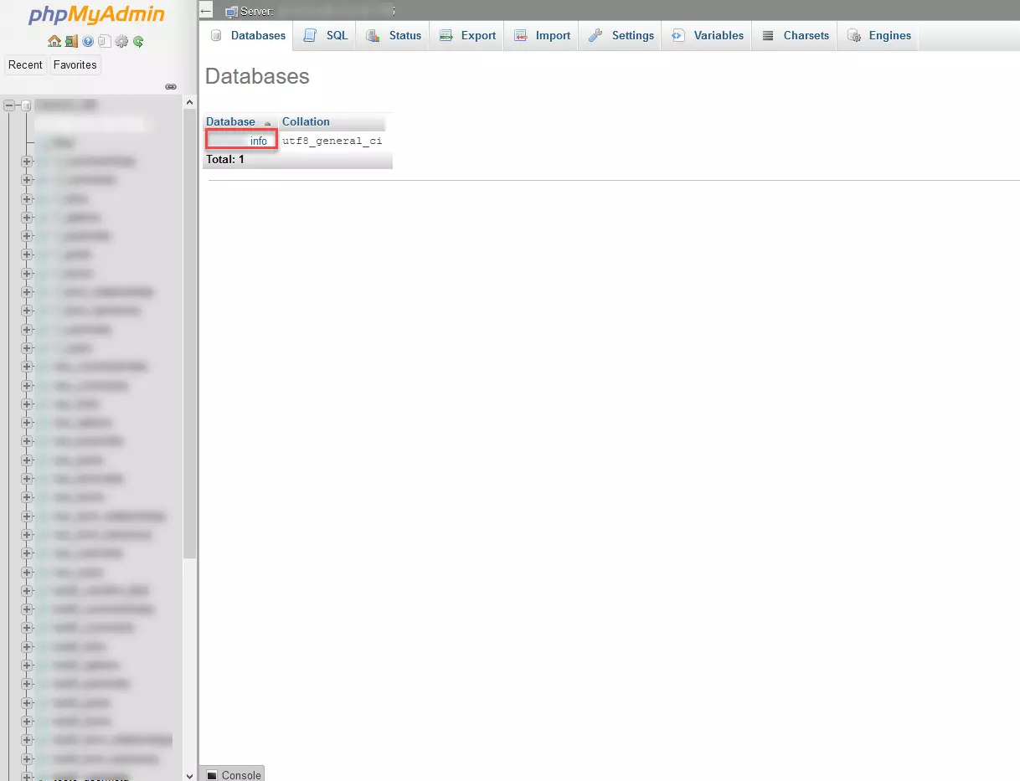Open navigation panel settings gear icon
The image size is (1020, 781).
click(121, 41)
